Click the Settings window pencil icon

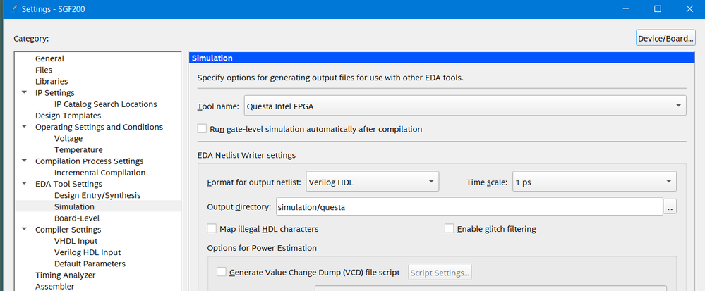tap(6, 8)
